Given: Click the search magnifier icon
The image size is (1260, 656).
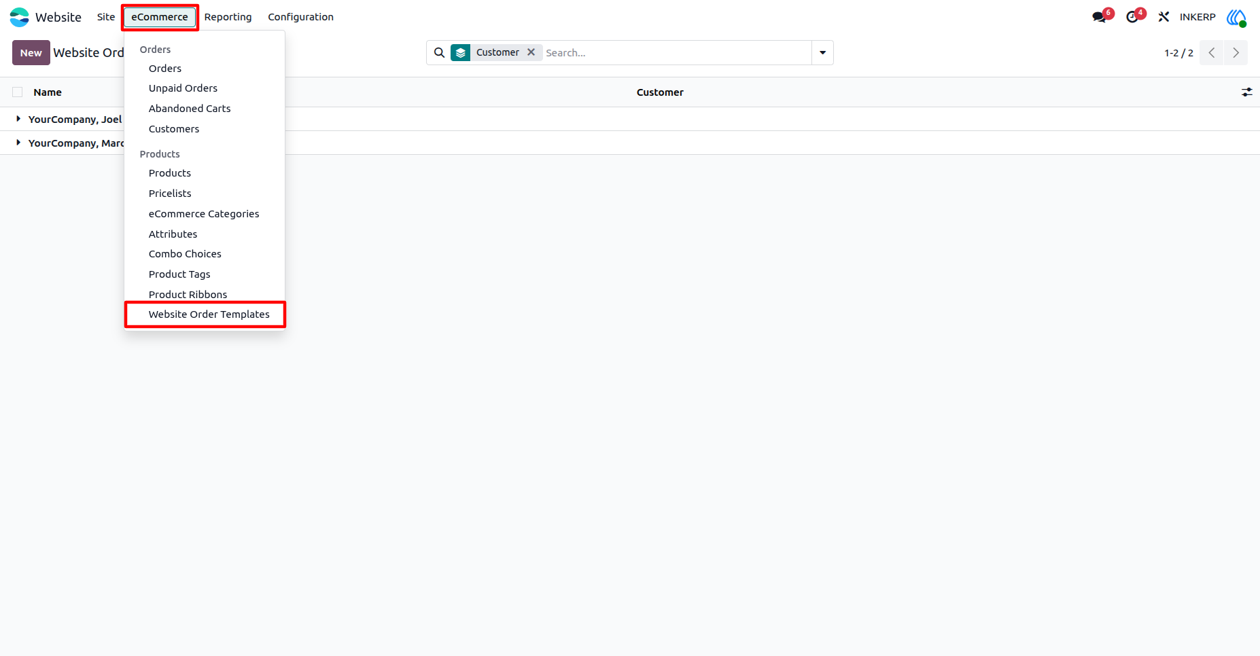Looking at the screenshot, I should (x=439, y=53).
